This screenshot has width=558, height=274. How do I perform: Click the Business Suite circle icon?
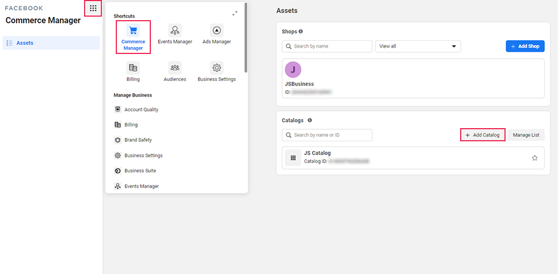tap(118, 171)
